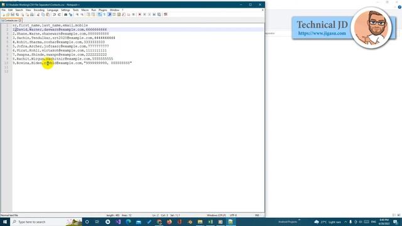This screenshot has height=226, width=402.
Task: Open the Language menu
Action: [53, 10]
